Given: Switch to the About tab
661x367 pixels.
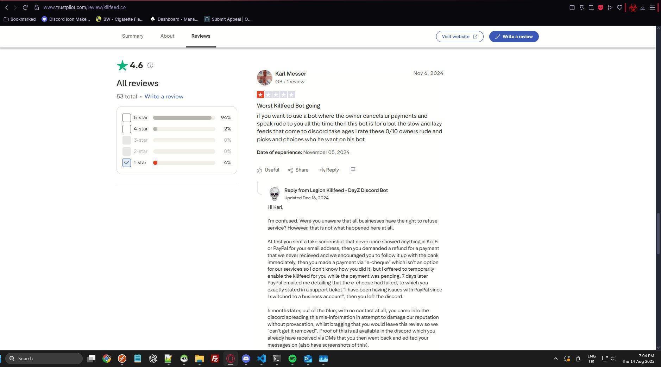Looking at the screenshot, I should (x=168, y=36).
